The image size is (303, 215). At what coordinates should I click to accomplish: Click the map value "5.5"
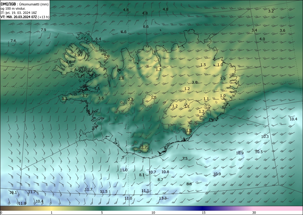97,89
